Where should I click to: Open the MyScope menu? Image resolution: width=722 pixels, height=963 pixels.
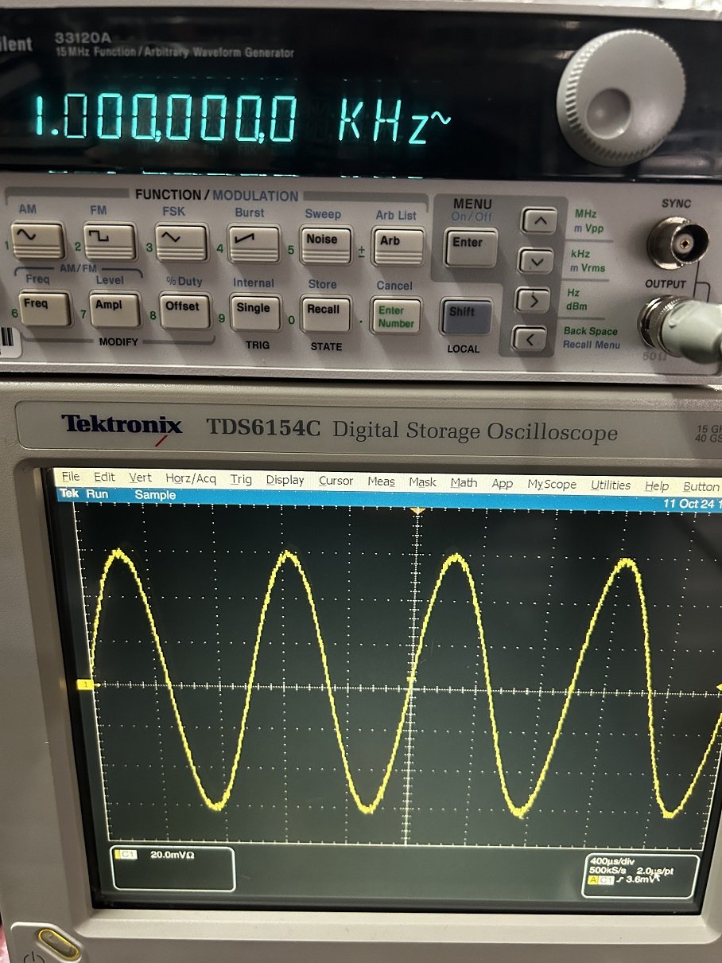tap(552, 484)
